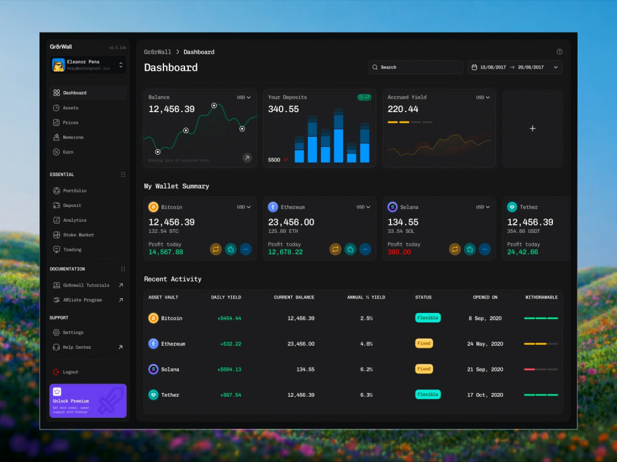Open the date range dropdown chevron

(556, 67)
